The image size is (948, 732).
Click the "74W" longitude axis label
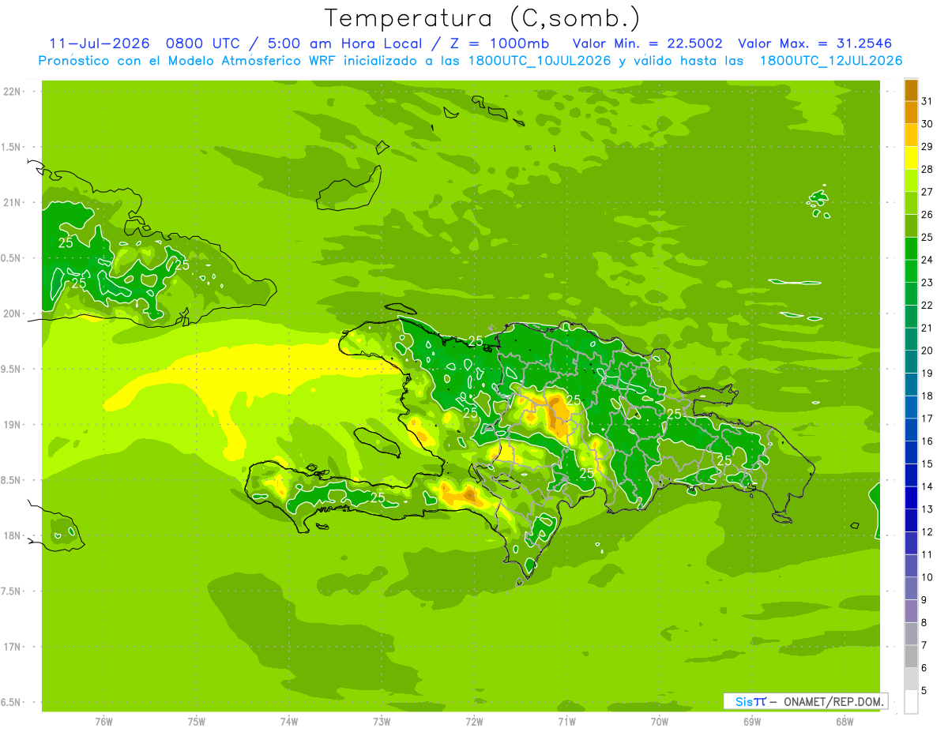[288, 722]
